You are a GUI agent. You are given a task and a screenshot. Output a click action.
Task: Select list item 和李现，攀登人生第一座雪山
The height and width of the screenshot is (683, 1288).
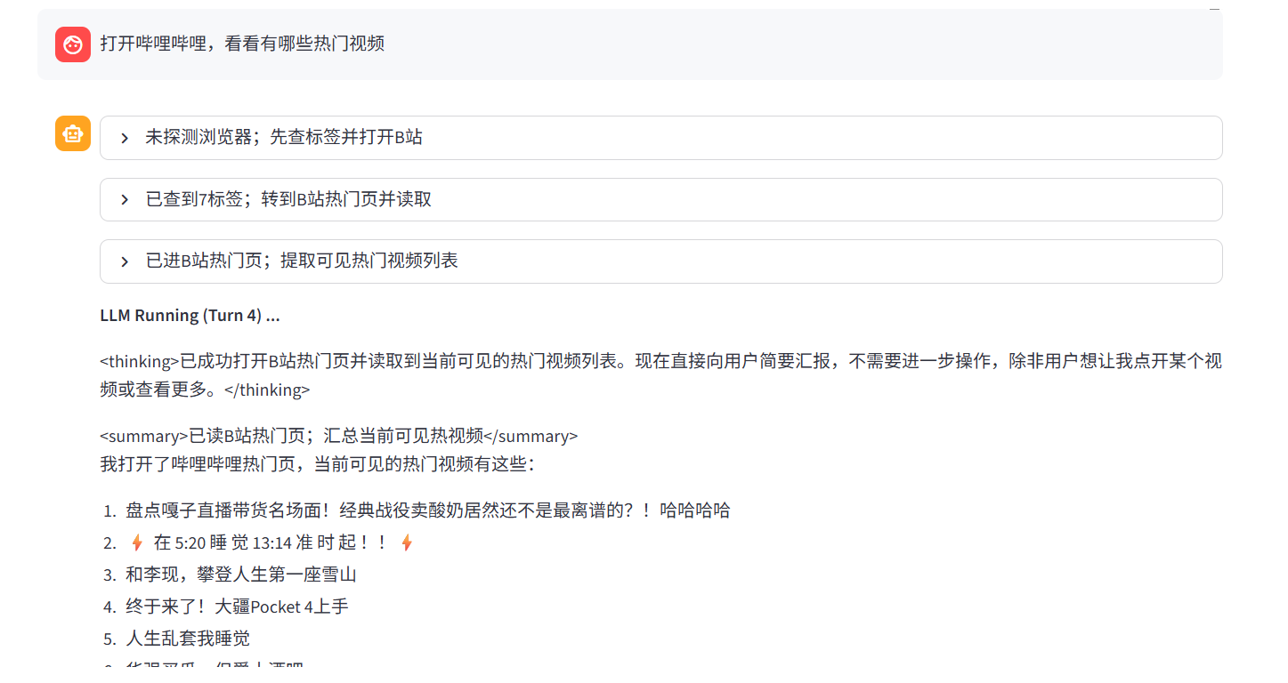241,575
